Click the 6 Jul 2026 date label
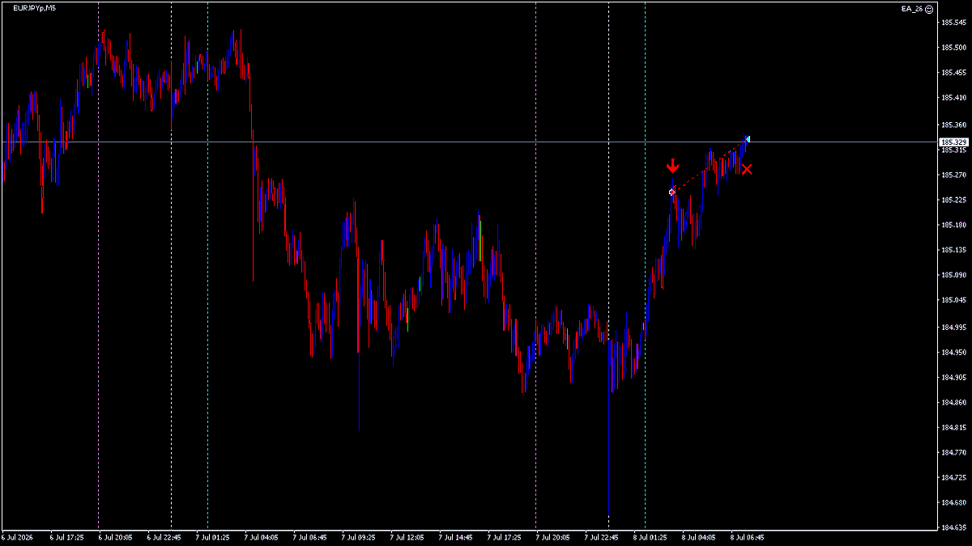This screenshot has height=546, width=972. (x=16, y=536)
